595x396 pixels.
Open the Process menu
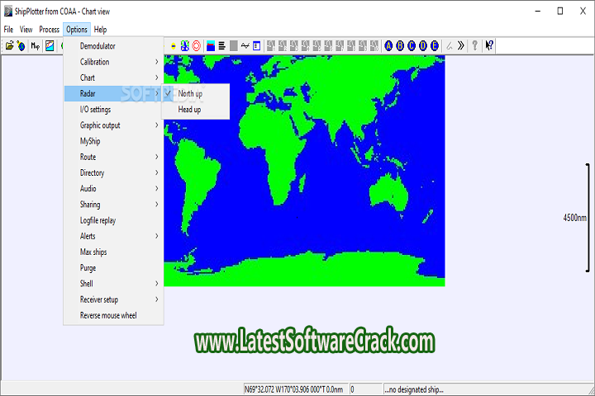point(49,29)
